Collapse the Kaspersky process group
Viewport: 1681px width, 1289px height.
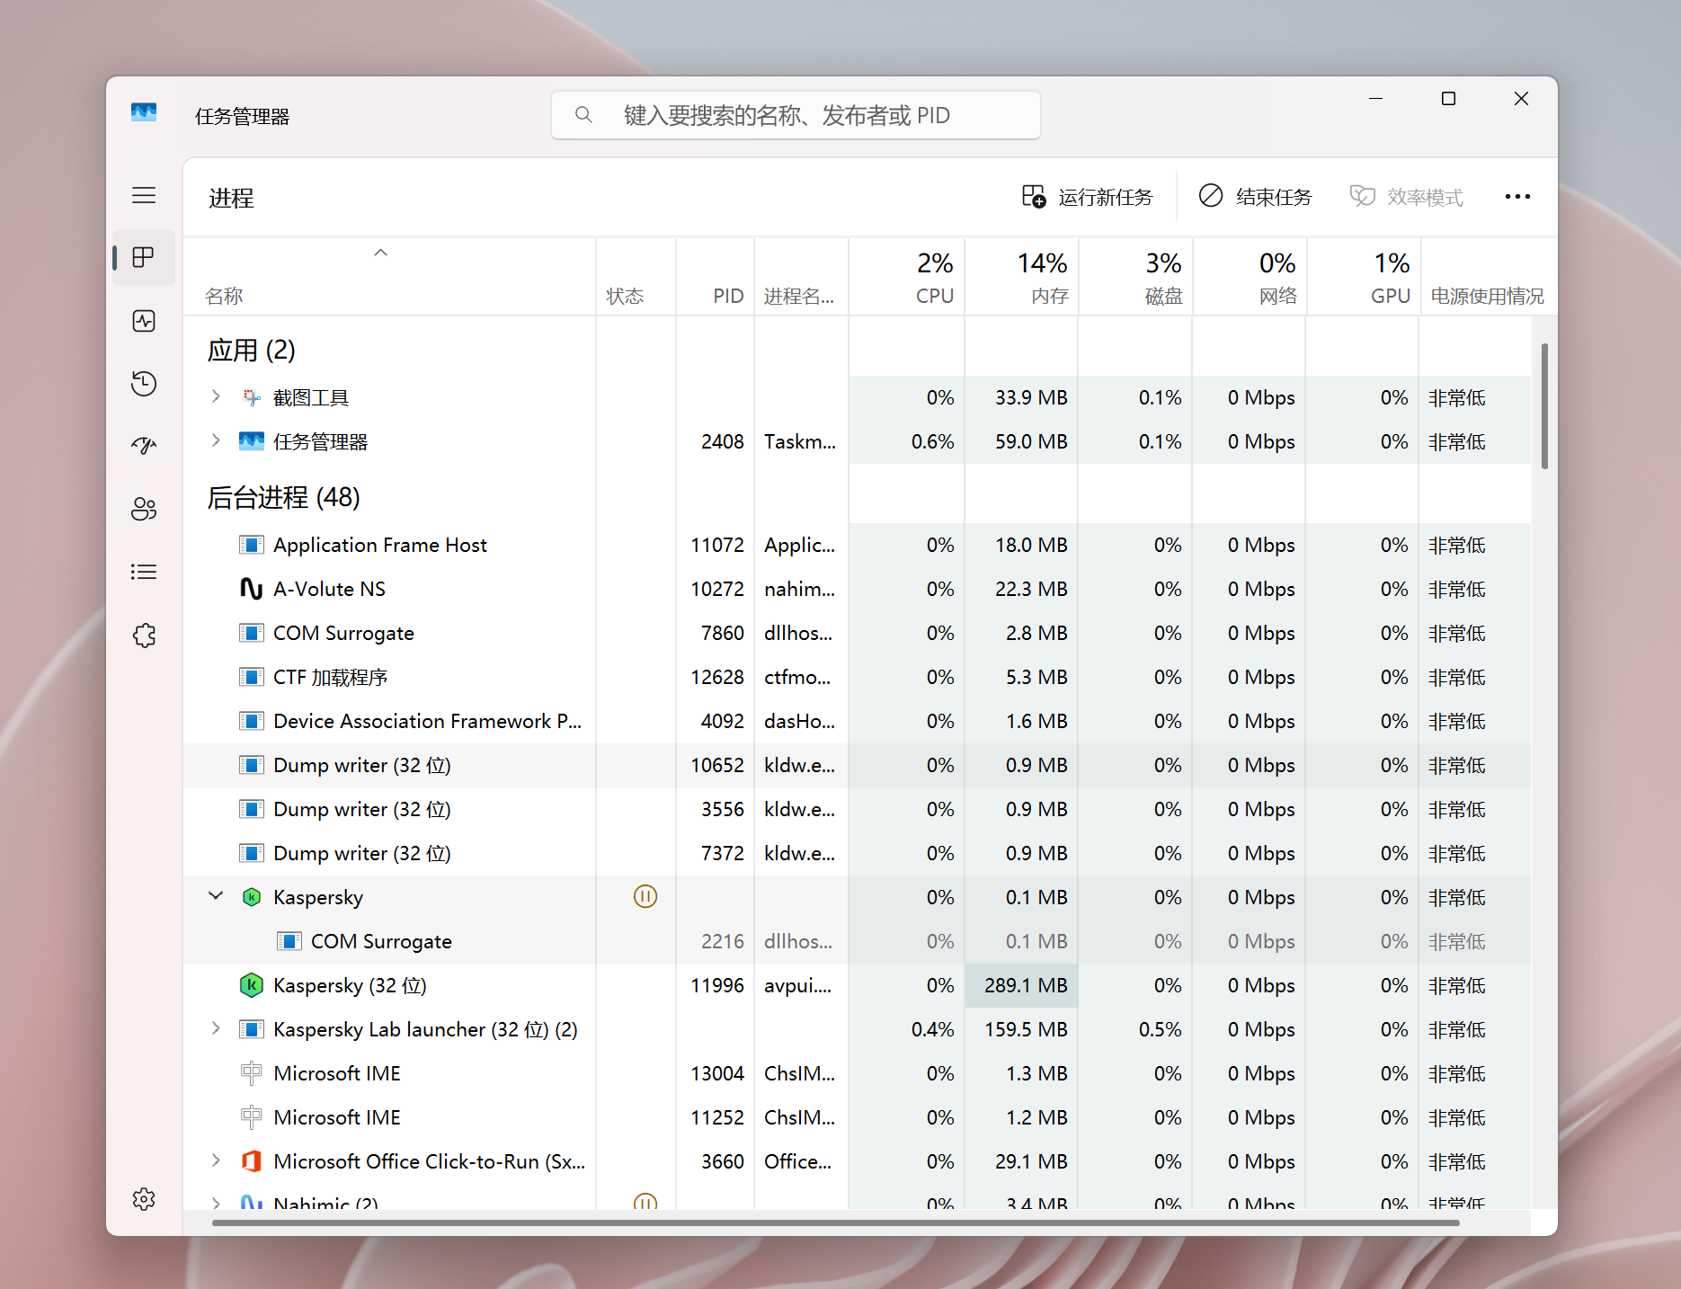point(216,895)
